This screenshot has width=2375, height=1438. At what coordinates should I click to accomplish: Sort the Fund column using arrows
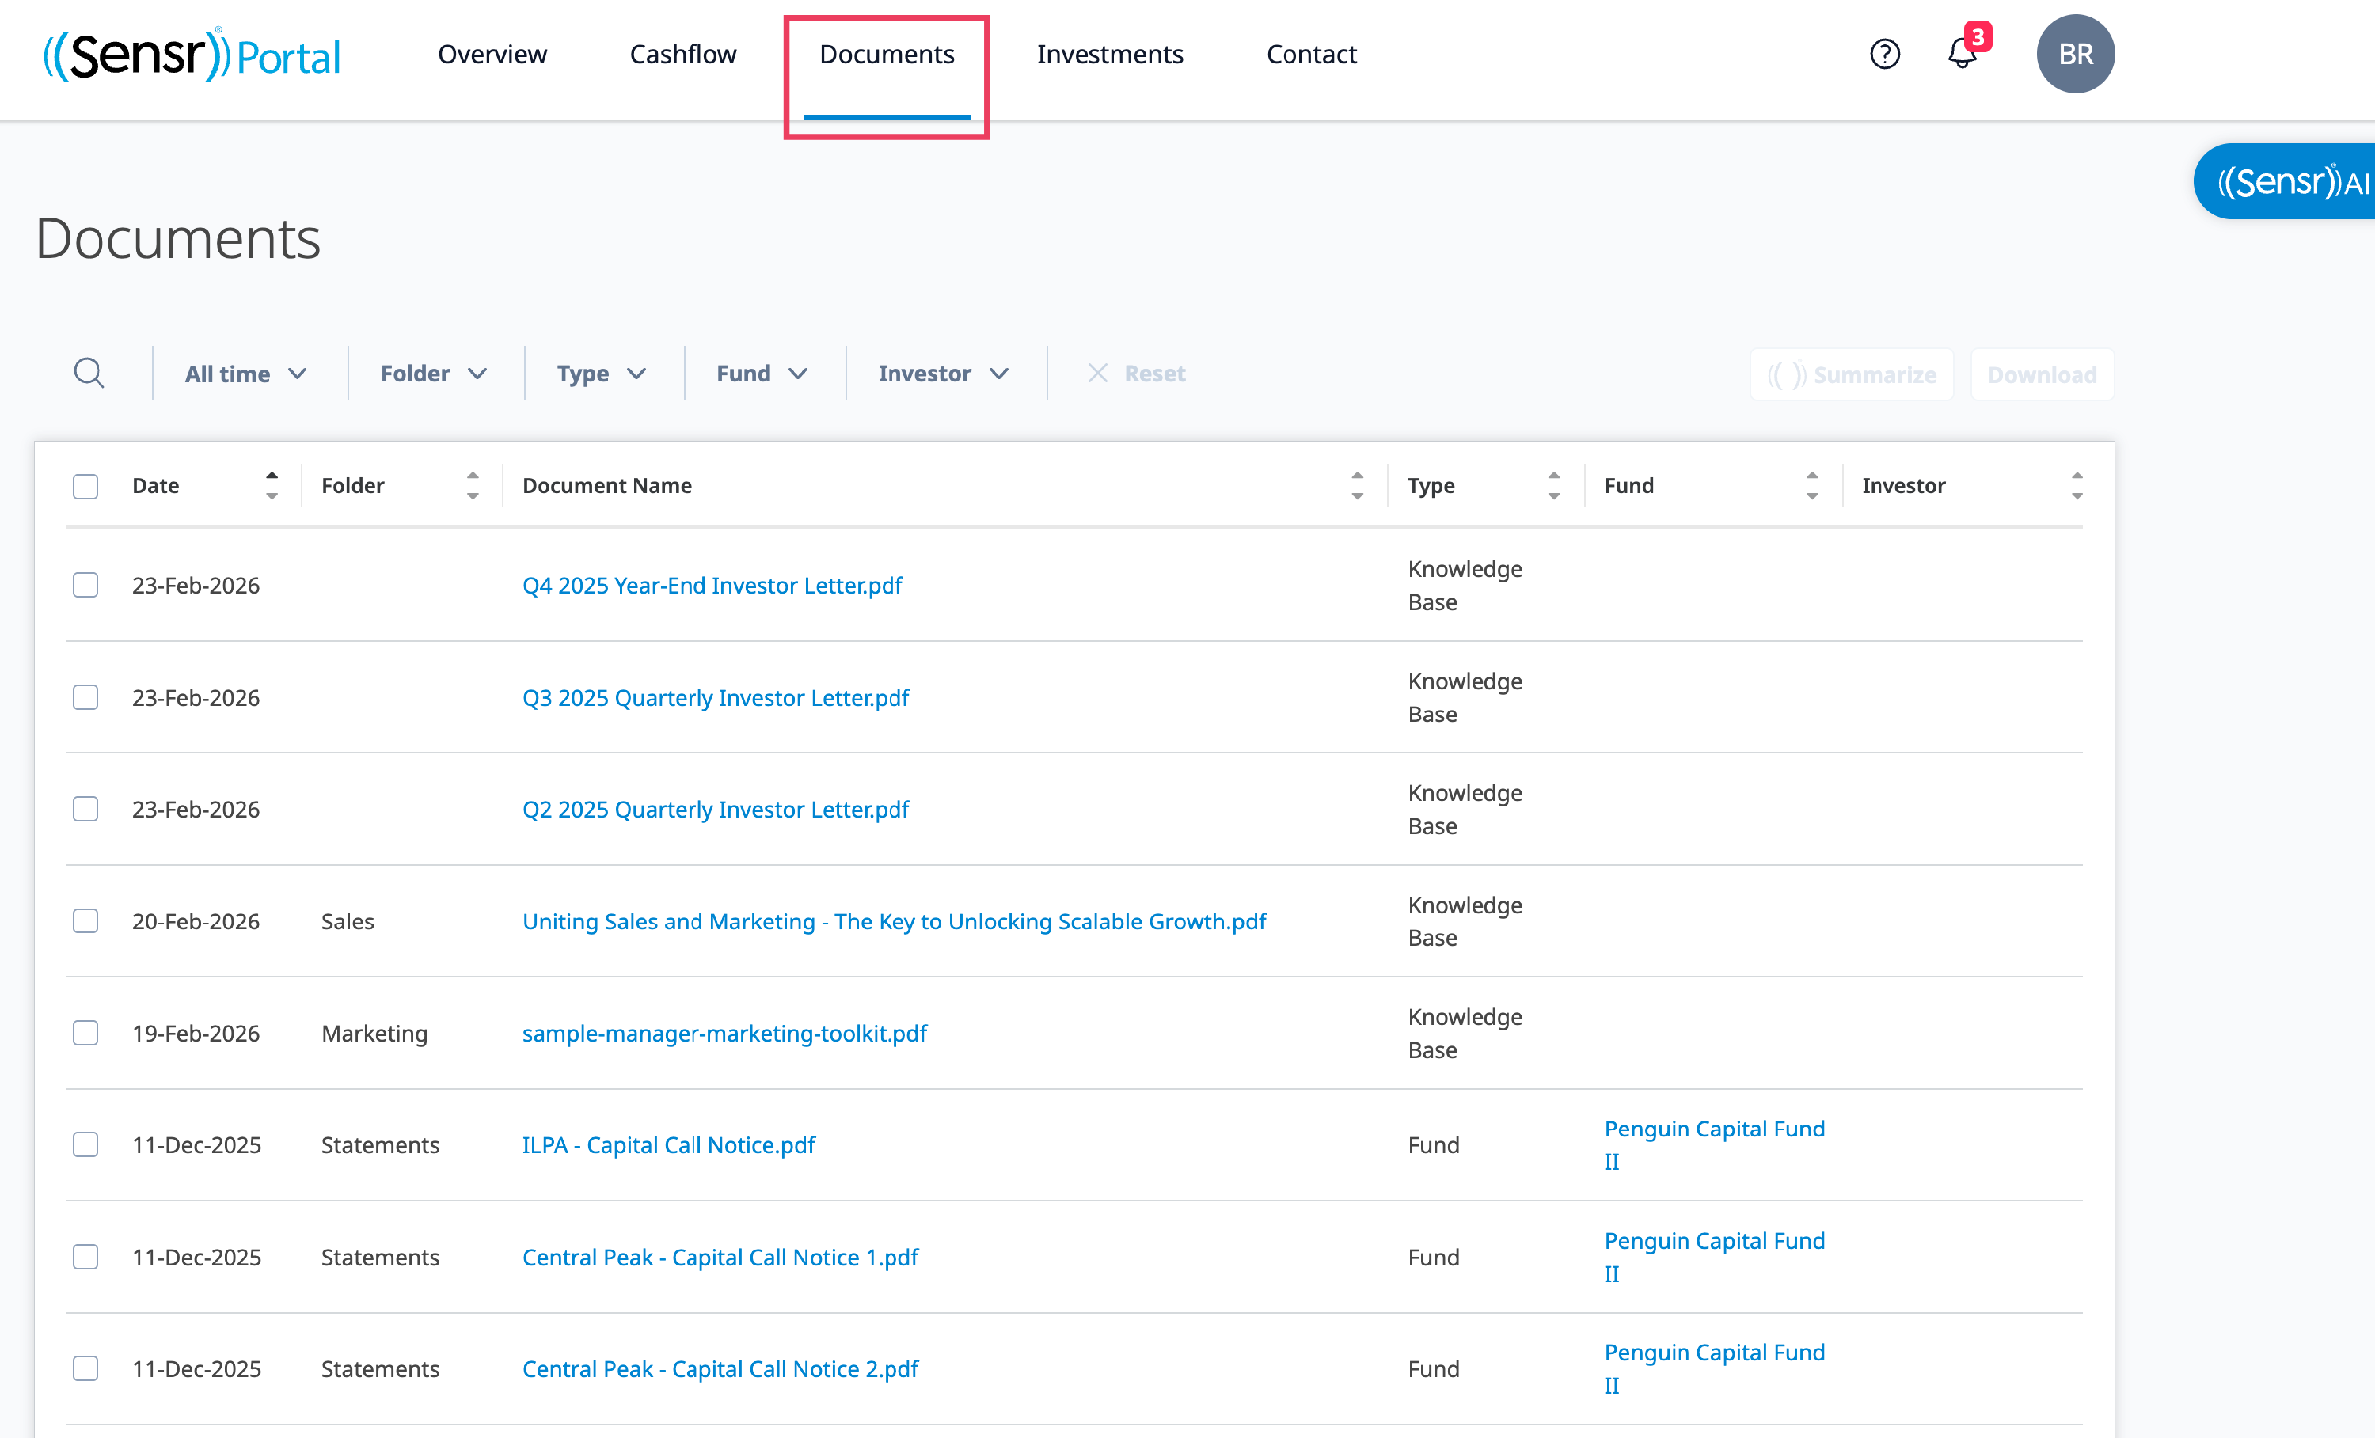pyautogui.click(x=1811, y=486)
